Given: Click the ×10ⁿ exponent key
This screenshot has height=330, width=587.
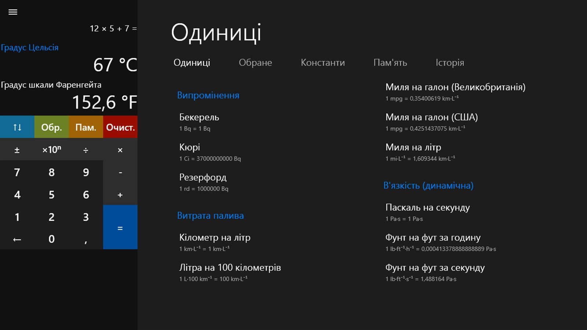Looking at the screenshot, I should pos(51,150).
